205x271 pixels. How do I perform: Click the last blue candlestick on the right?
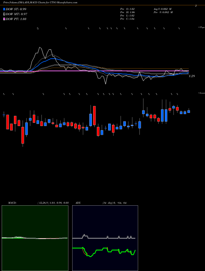[189, 112]
